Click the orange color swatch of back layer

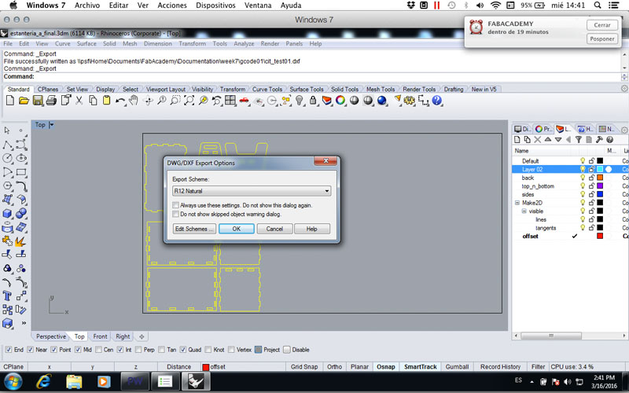(600, 178)
